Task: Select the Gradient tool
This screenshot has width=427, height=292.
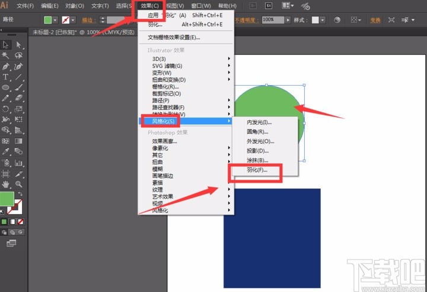Action: point(18,141)
